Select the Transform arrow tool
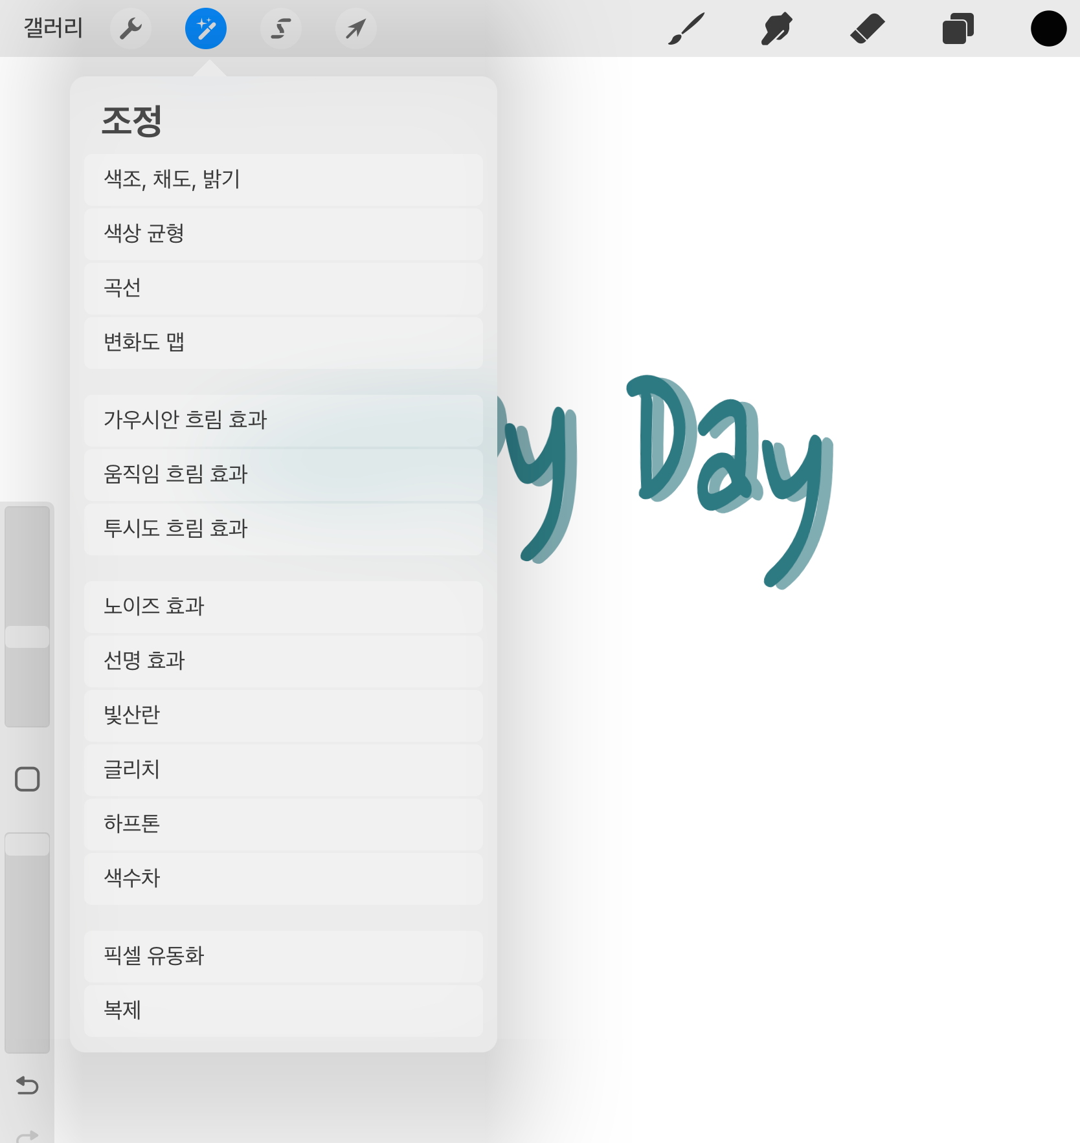 point(355,28)
